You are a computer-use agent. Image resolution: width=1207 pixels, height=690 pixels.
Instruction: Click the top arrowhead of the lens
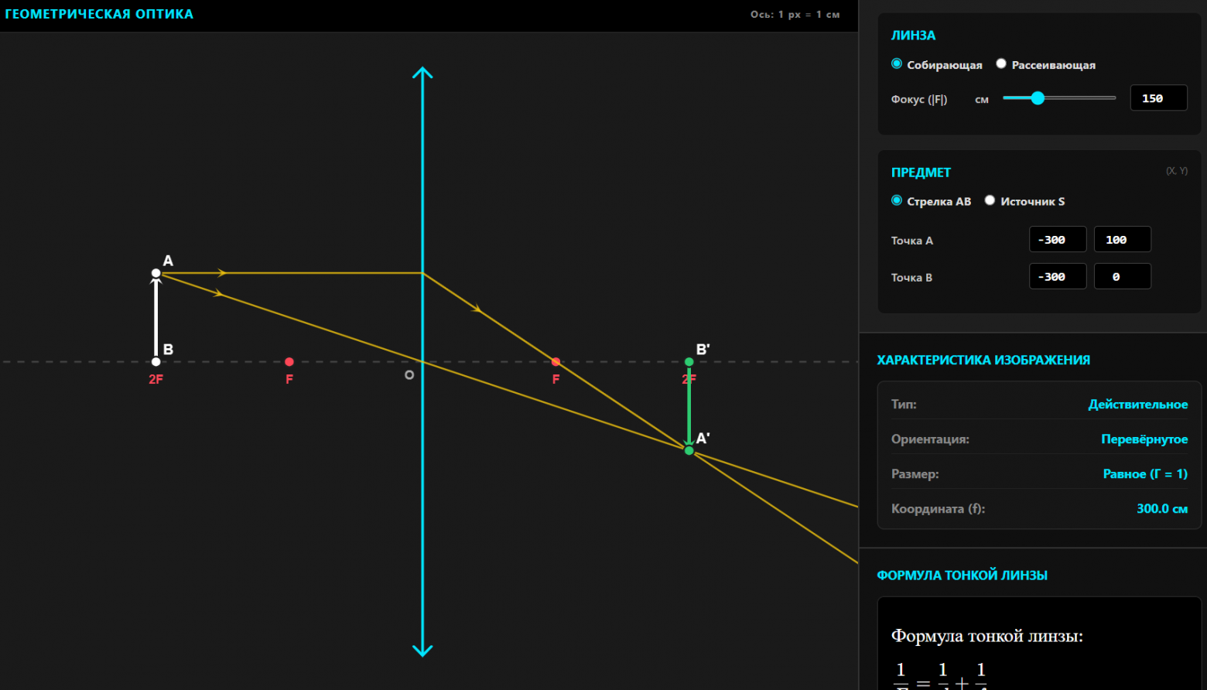tap(422, 73)
